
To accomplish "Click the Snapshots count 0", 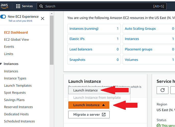I will [x=118, y=60].
